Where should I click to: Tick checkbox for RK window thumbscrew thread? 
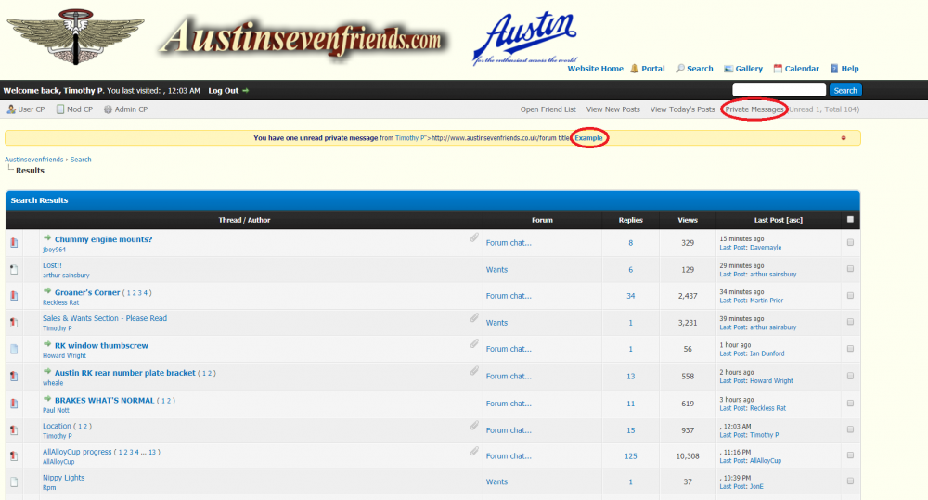click(850, 349)
